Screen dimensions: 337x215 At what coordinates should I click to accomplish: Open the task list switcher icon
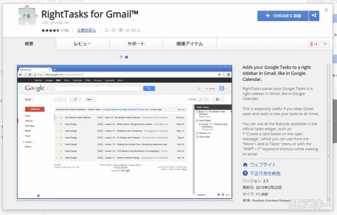click(x=227, y=195)
